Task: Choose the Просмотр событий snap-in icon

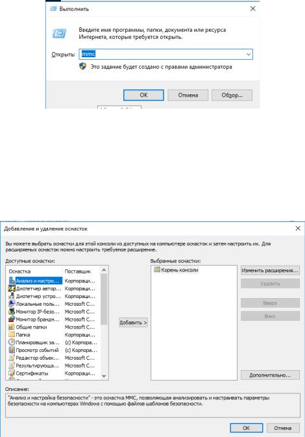Action: 12,350
